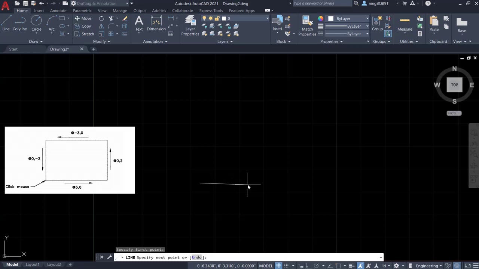
Task: Click the Model tab button
Action: [12, 265]
